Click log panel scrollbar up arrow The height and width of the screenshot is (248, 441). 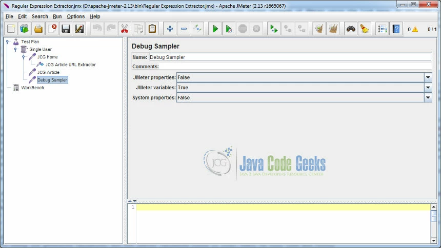point(433,207)
